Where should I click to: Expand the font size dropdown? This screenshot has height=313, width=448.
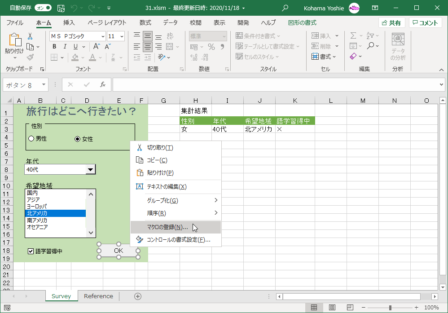(122, 36)
